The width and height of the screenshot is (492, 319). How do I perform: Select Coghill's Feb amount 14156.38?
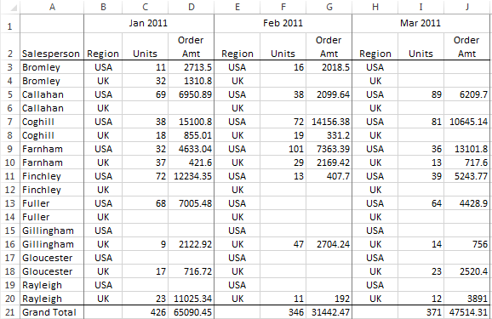[329, 122]
